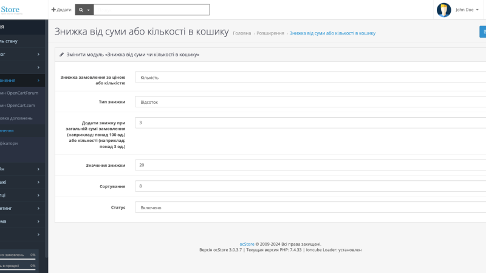Open OpenCartForum marketplace sidebar entry

pos(22,93)
